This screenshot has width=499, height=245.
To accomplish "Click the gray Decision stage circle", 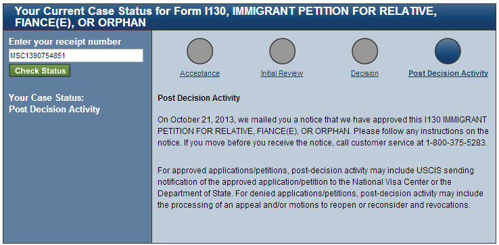I will [x=364, y=51].
